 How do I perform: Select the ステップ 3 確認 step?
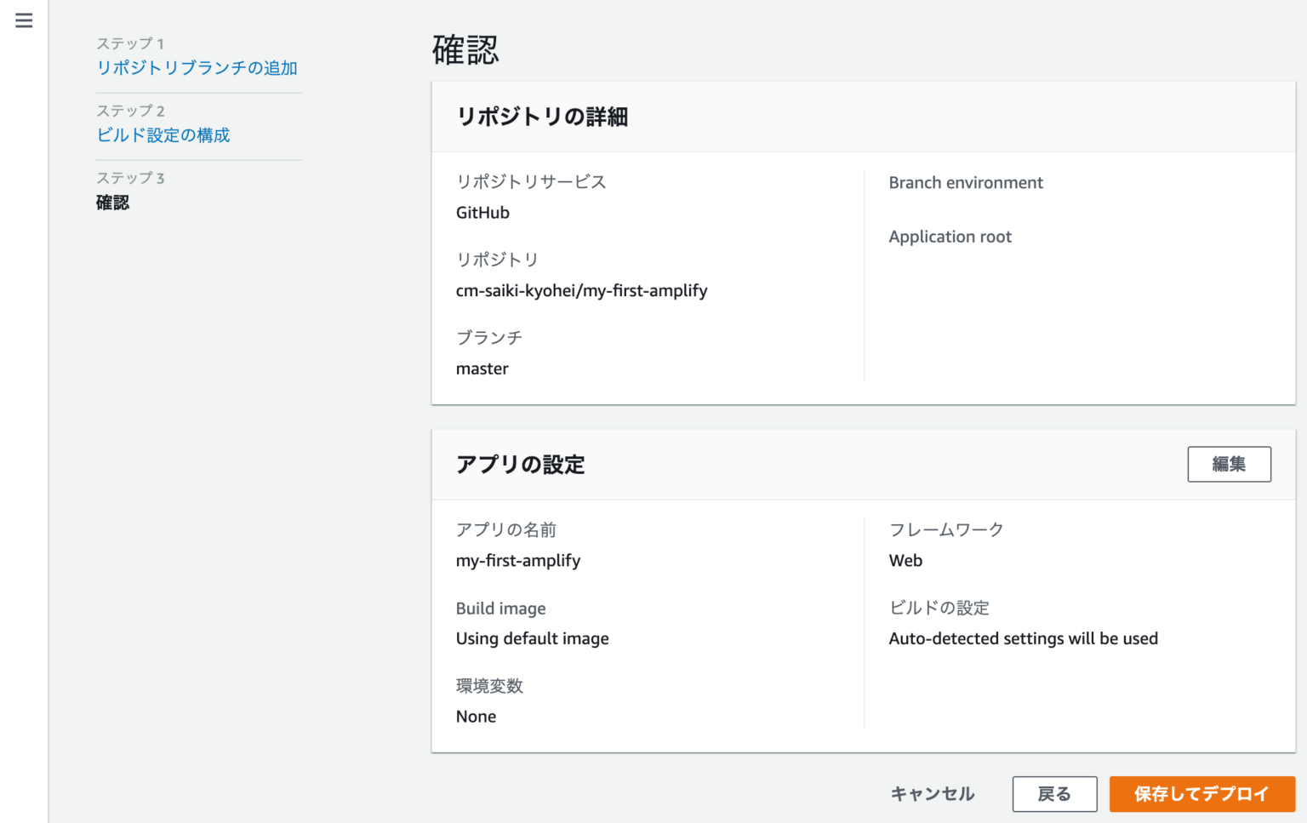point(113,203)
